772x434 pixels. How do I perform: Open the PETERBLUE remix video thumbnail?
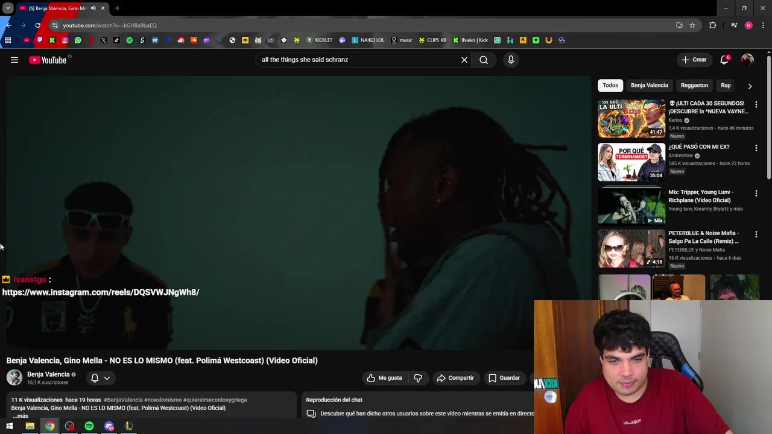click(x=631, y=248)
